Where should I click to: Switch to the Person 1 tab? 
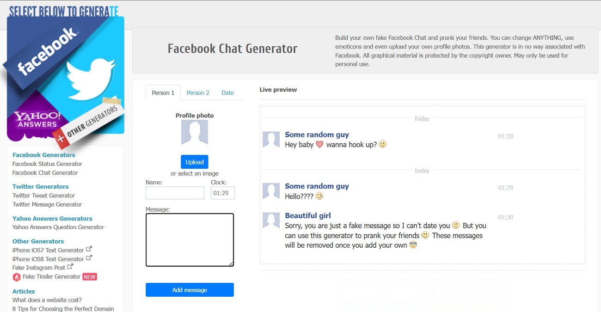(x=163, y=93)
